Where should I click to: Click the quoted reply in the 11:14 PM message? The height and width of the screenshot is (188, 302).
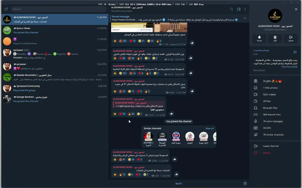[x=139, y=104]
